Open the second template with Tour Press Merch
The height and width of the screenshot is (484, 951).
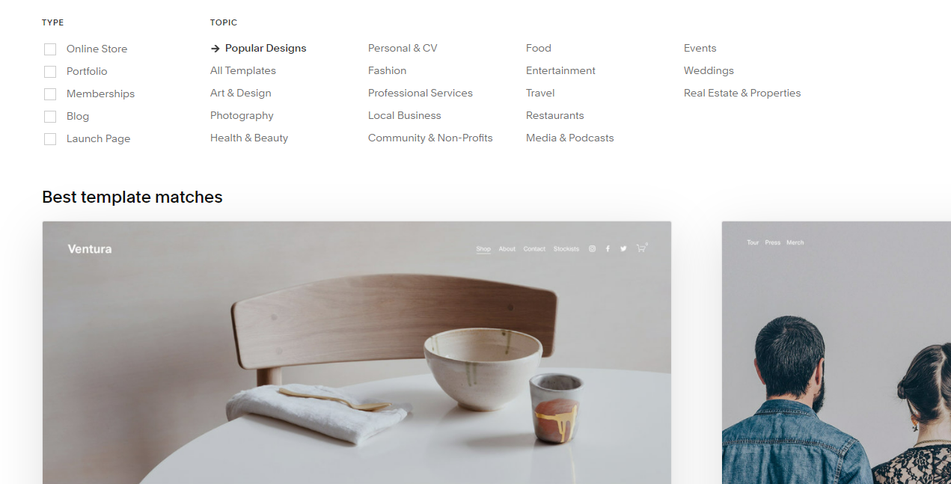(837, 352)
